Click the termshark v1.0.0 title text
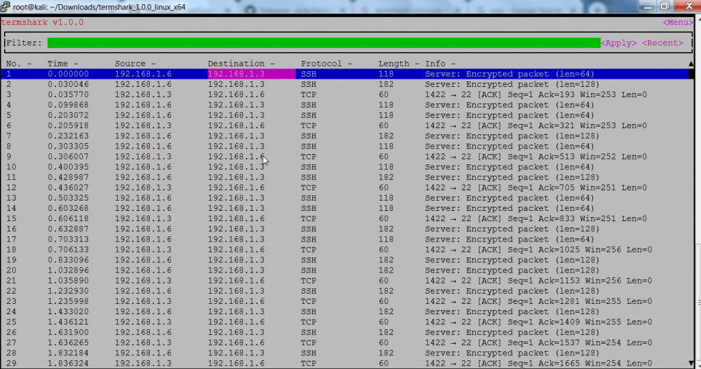 tap(42, 23)
